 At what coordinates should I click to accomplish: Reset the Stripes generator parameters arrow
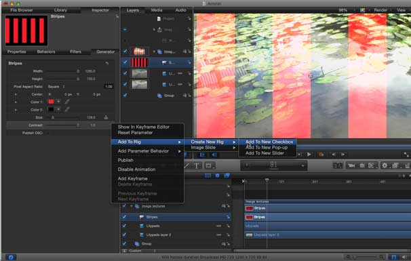coord(106,63)
